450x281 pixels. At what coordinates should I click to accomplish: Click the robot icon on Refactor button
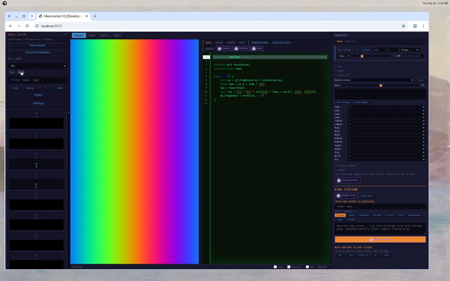pyautogui.click(x=236, y=48)
